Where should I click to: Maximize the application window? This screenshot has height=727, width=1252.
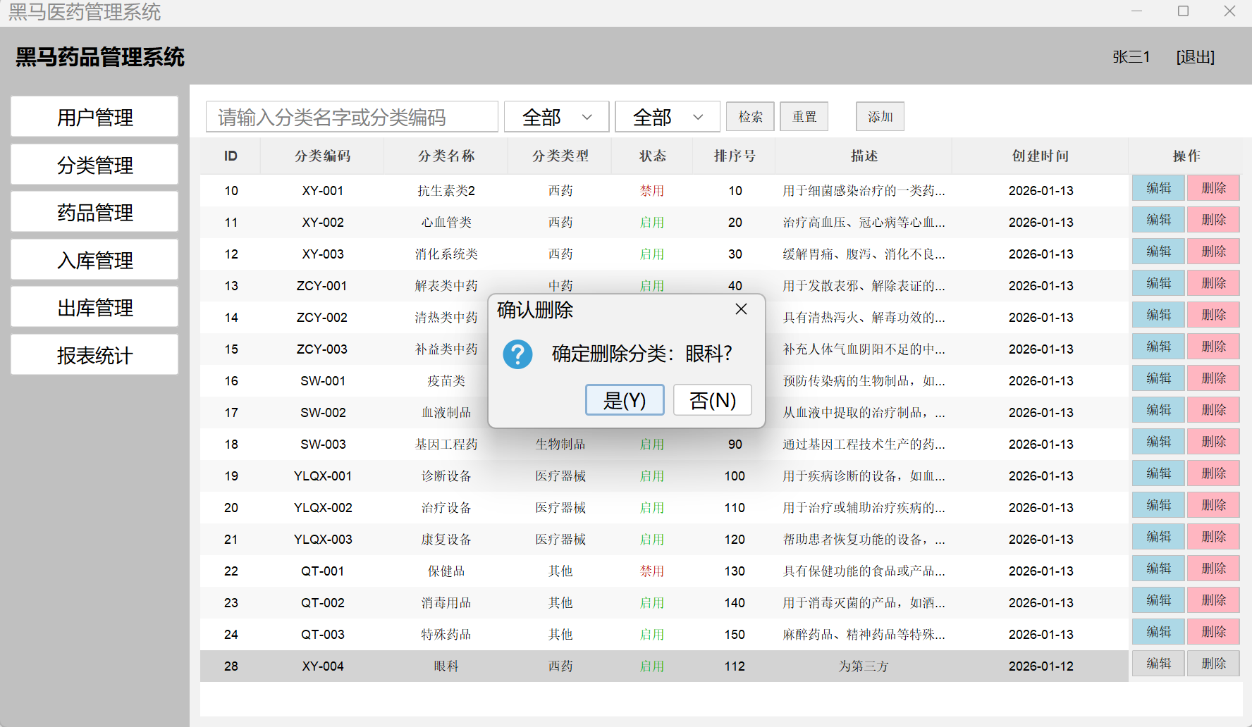[1183, 11]
